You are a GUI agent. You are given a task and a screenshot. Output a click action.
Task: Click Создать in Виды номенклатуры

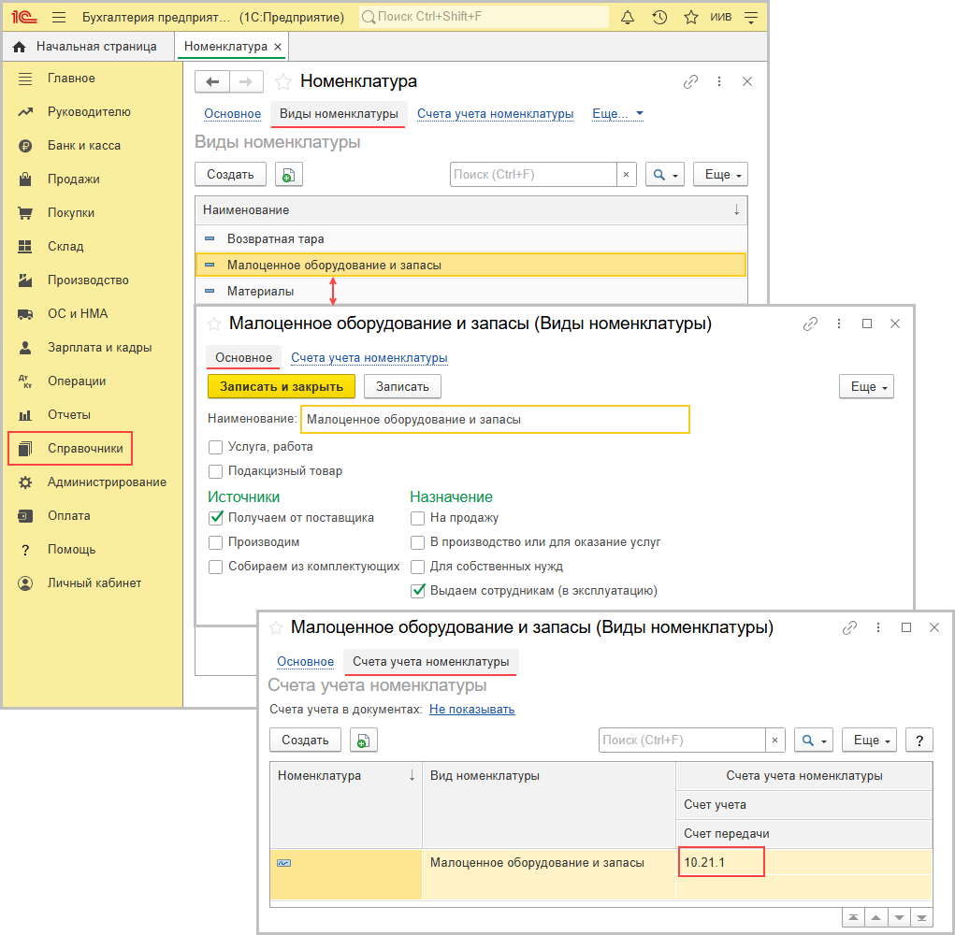click(x=231, y=175)
